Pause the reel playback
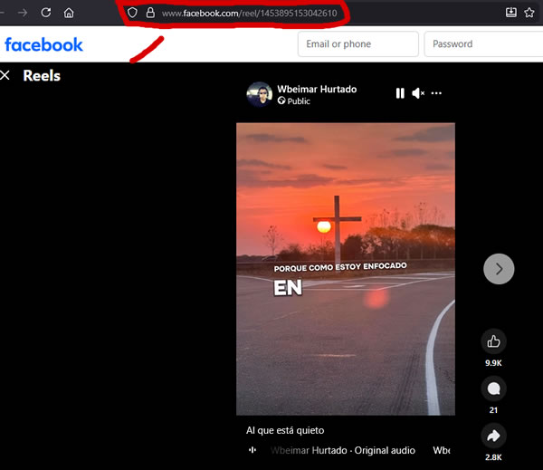The height and width of the screenshot is (470, 543). 400,93
